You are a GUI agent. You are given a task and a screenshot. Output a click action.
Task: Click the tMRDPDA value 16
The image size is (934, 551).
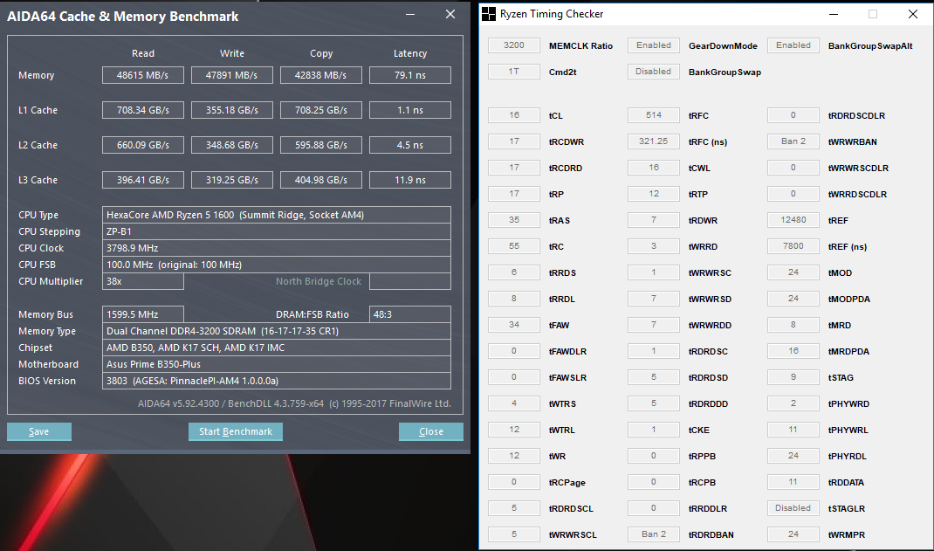tap(793, 351)
